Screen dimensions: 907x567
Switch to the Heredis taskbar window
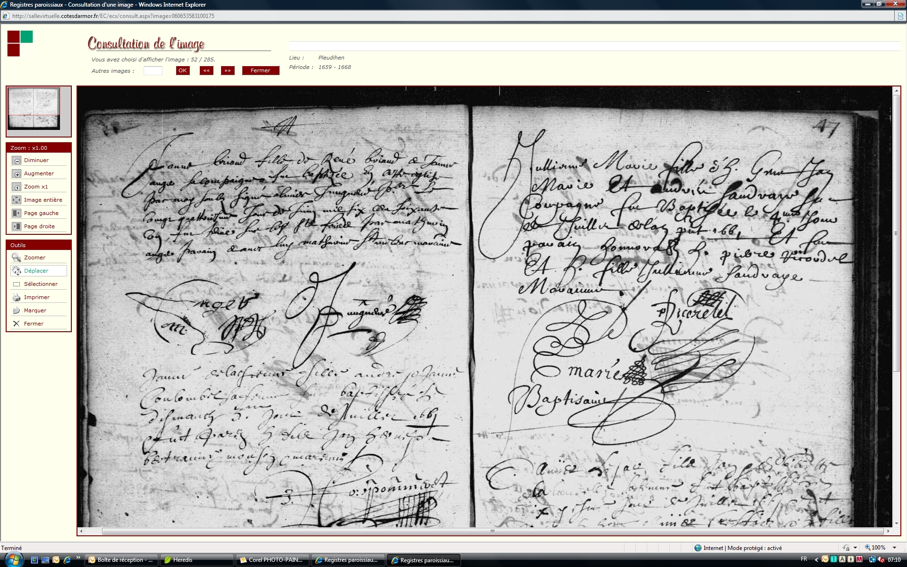point(196,560)
